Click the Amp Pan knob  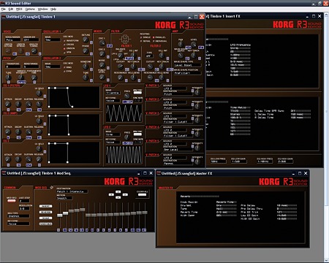point(181,44)
